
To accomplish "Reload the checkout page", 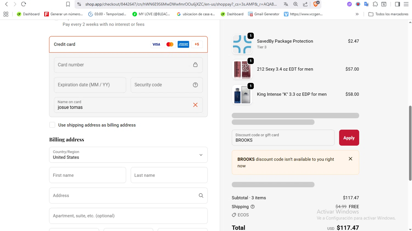I will (x=24, y=4).
